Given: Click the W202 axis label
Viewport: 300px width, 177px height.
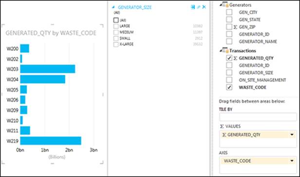Looking at the screenshot, I should coord(13,59).
